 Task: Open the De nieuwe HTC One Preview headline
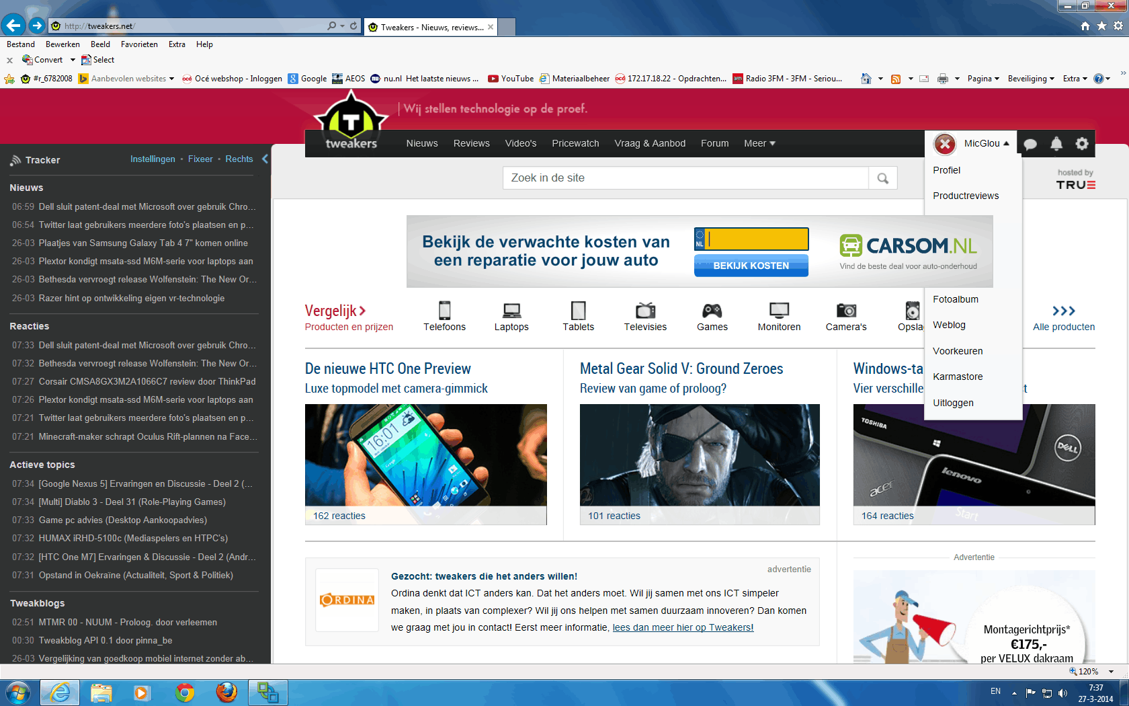tap(388, 368)
